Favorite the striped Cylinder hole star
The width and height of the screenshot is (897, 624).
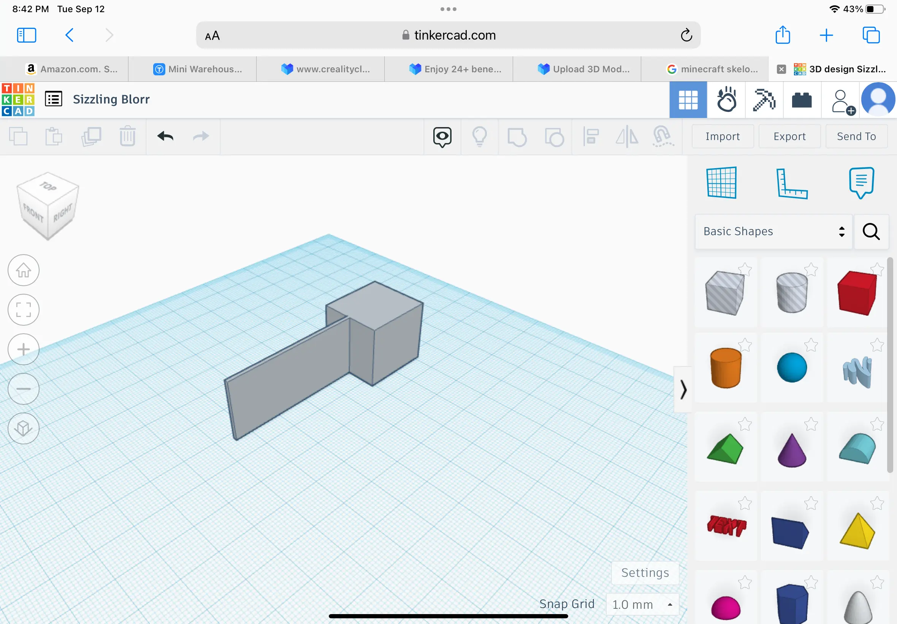tap(811, 269)
